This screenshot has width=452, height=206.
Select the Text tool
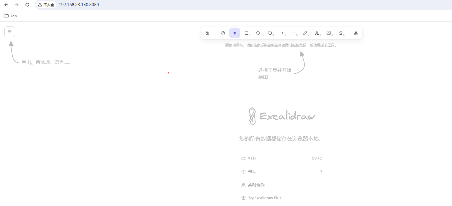317,33
